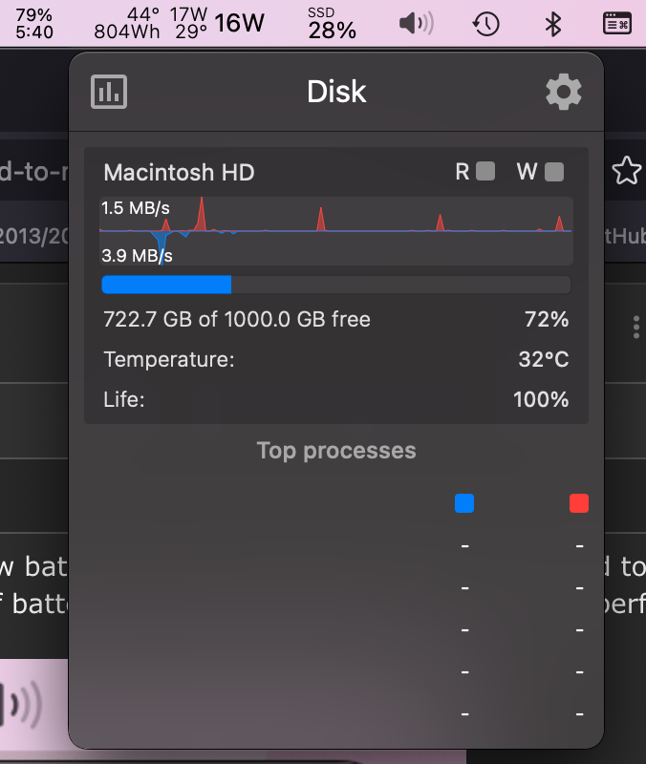Viewport: 646px width, 764px height.
Task: Click the SSD 28% menu bar item
Action: [x=332, y=23]
